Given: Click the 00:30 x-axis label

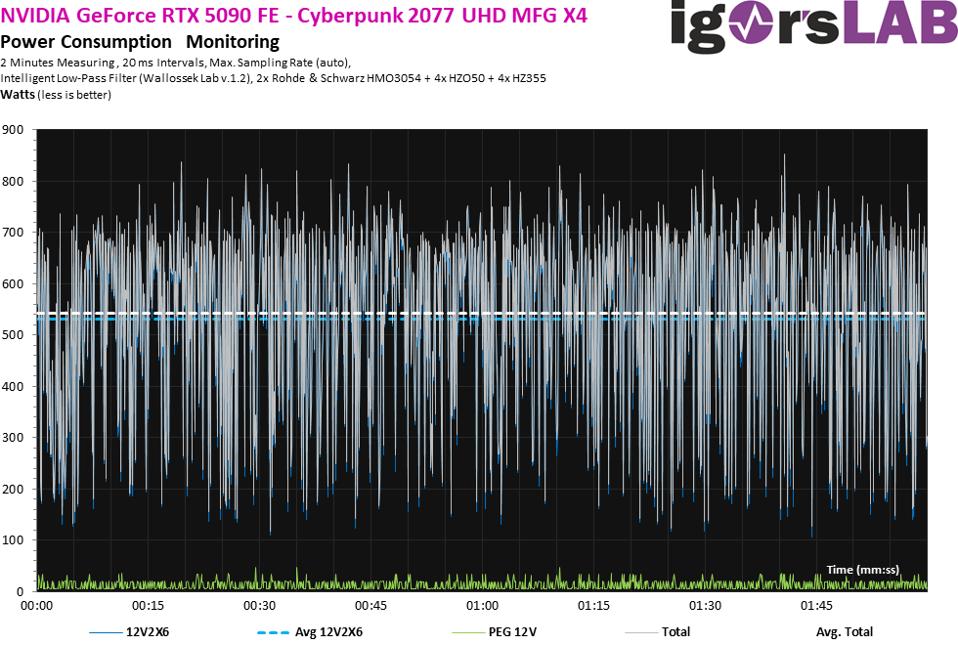Looking at the screenshot, I should (x=260, y=606).
